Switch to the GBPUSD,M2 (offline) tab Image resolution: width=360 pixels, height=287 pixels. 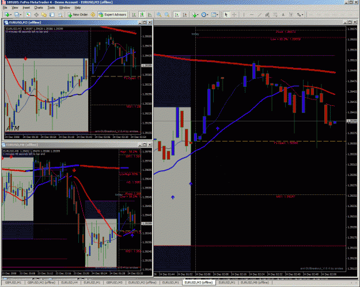pos(41,282)
